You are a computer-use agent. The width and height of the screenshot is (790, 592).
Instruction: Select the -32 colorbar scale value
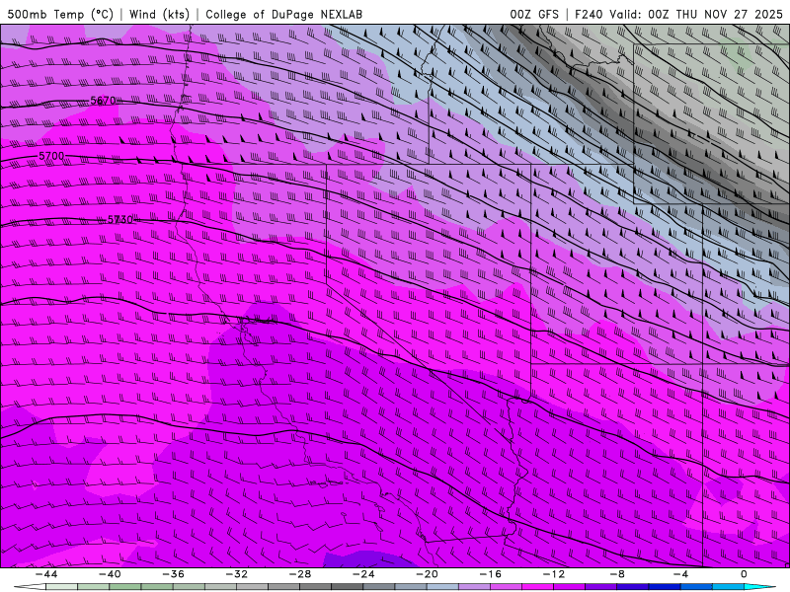[237, 574]
